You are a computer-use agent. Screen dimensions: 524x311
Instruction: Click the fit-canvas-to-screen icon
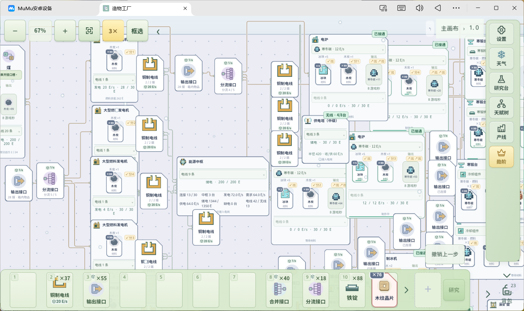(89, 31)
